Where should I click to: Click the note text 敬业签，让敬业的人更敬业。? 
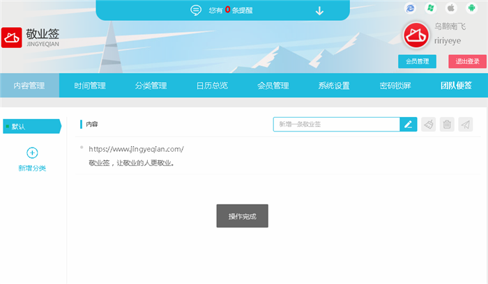pyautogui.click(x=131, y=163)
